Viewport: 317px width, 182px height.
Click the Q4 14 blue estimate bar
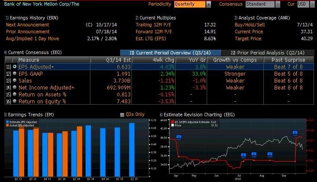[x=103, y=152]
